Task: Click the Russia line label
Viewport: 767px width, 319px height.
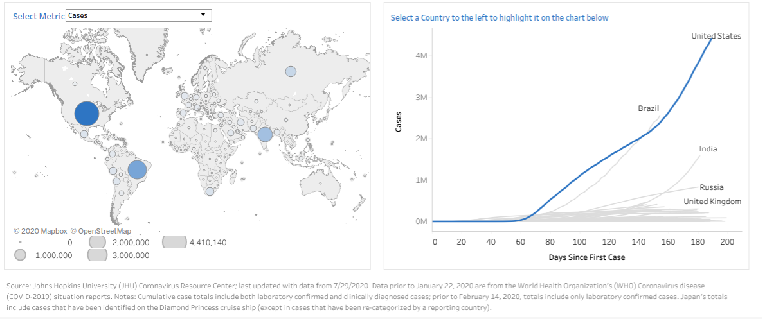Action: (711, 187)
